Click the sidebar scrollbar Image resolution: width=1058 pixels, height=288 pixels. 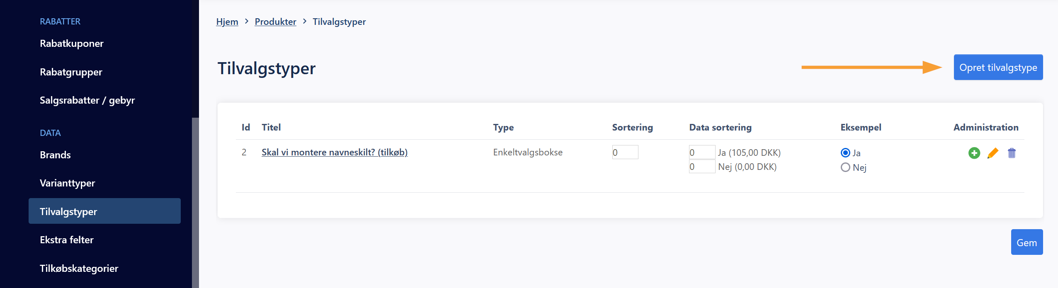tap(195, 203)
